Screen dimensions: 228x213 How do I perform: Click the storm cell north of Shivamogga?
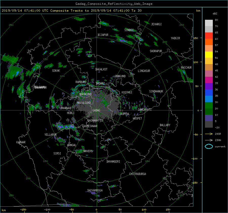[113, 186]
